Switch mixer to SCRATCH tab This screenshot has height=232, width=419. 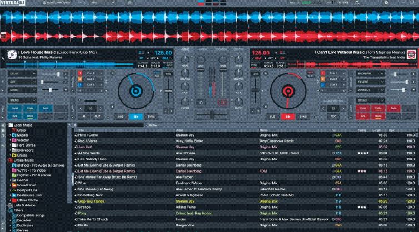tap(221, 49)
